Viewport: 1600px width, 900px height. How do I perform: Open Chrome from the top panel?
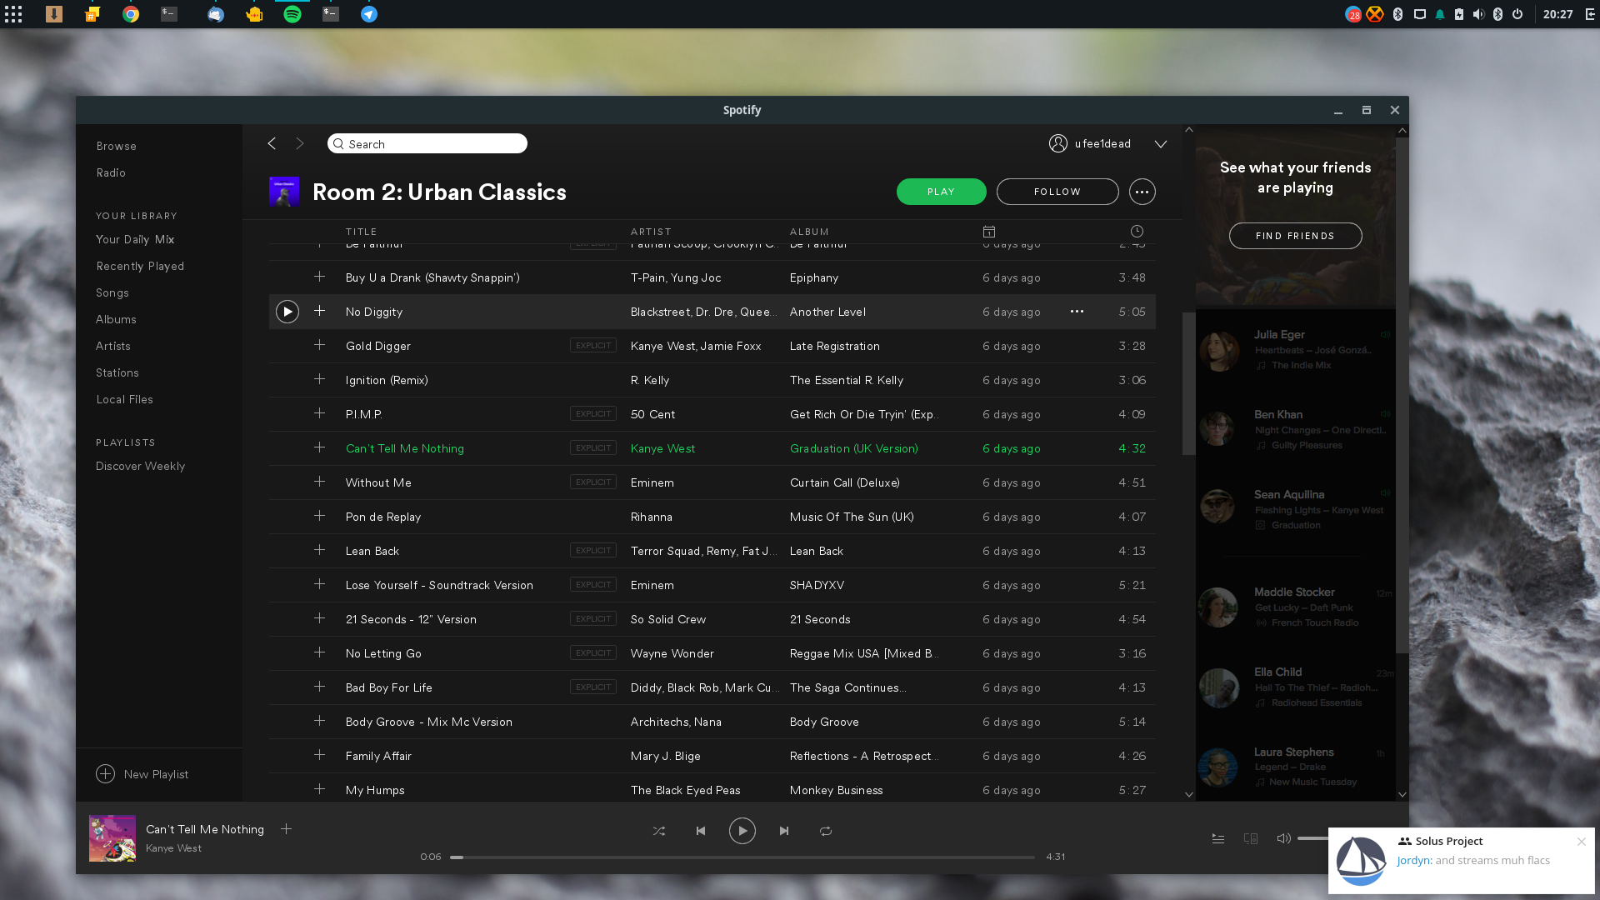[131, 14]
